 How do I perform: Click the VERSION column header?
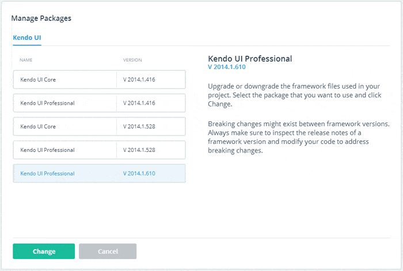pos(132,60)
